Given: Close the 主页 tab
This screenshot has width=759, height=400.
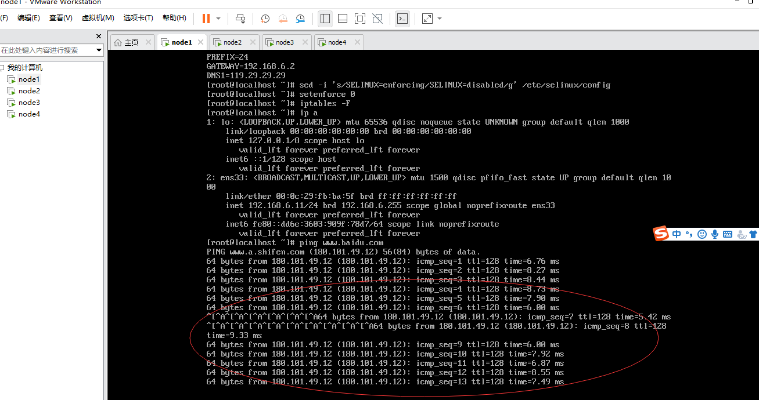Looking at the screenshot, I should tap(148, 42).
